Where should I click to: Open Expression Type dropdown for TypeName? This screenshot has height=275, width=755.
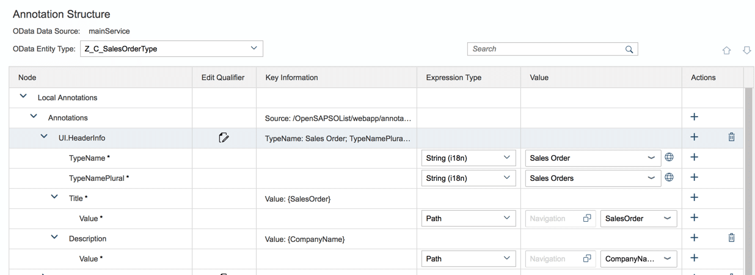[506, 158]
